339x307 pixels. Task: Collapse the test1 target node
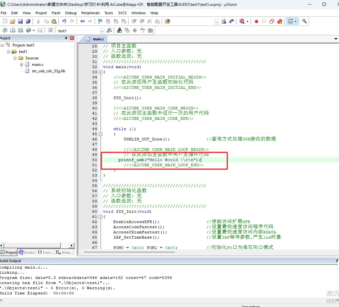coord(9,52)
